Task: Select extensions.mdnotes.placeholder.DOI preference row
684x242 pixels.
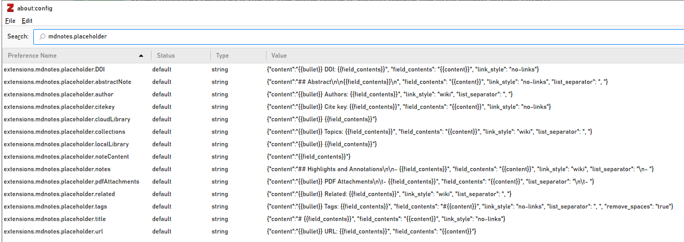Action: (x=344, y=69)
